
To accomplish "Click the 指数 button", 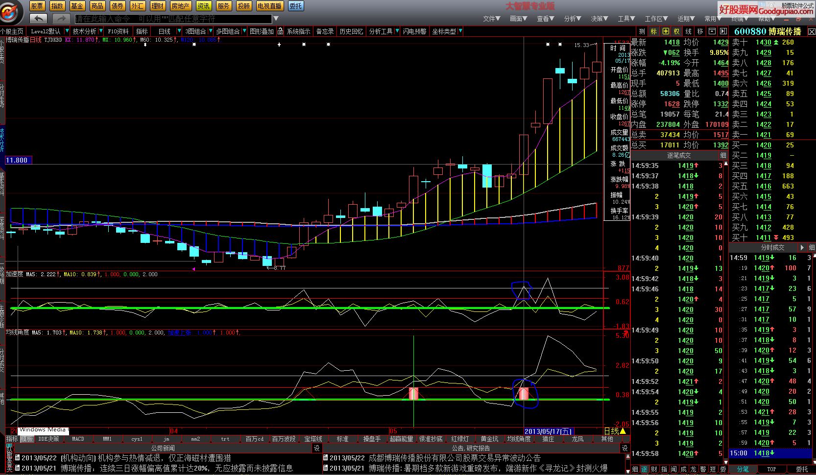I will pos(57,6).
